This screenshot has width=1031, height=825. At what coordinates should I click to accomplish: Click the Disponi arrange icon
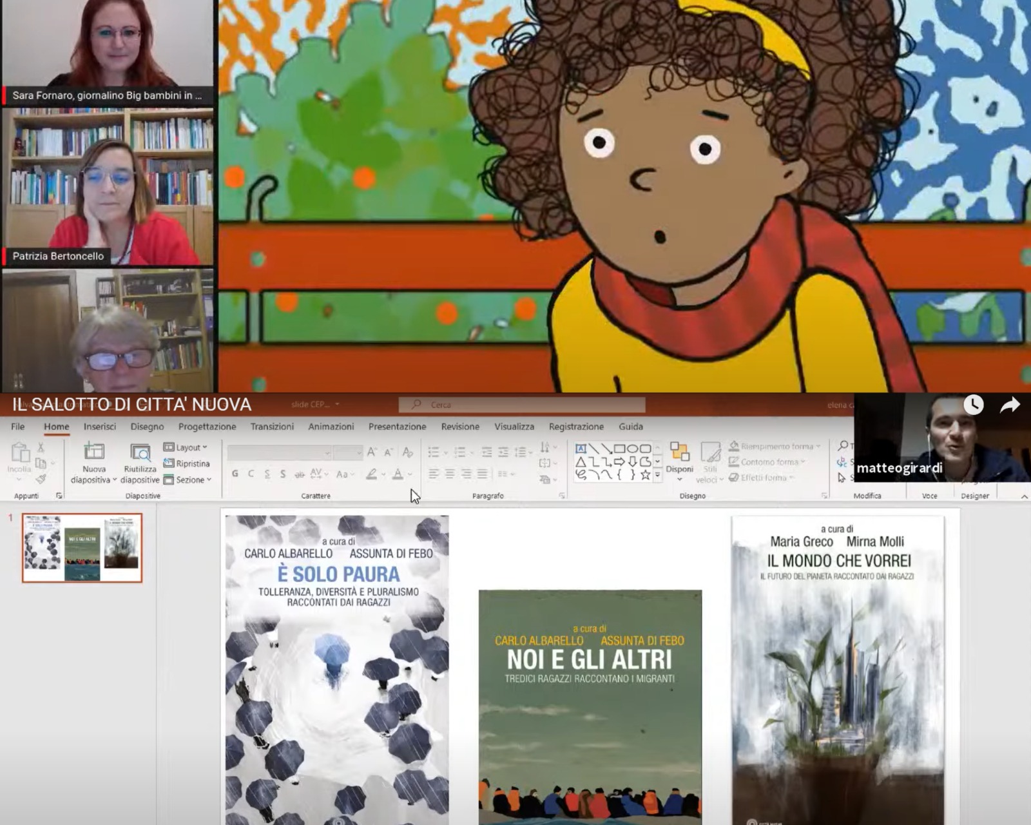click(x=679, y=452)
